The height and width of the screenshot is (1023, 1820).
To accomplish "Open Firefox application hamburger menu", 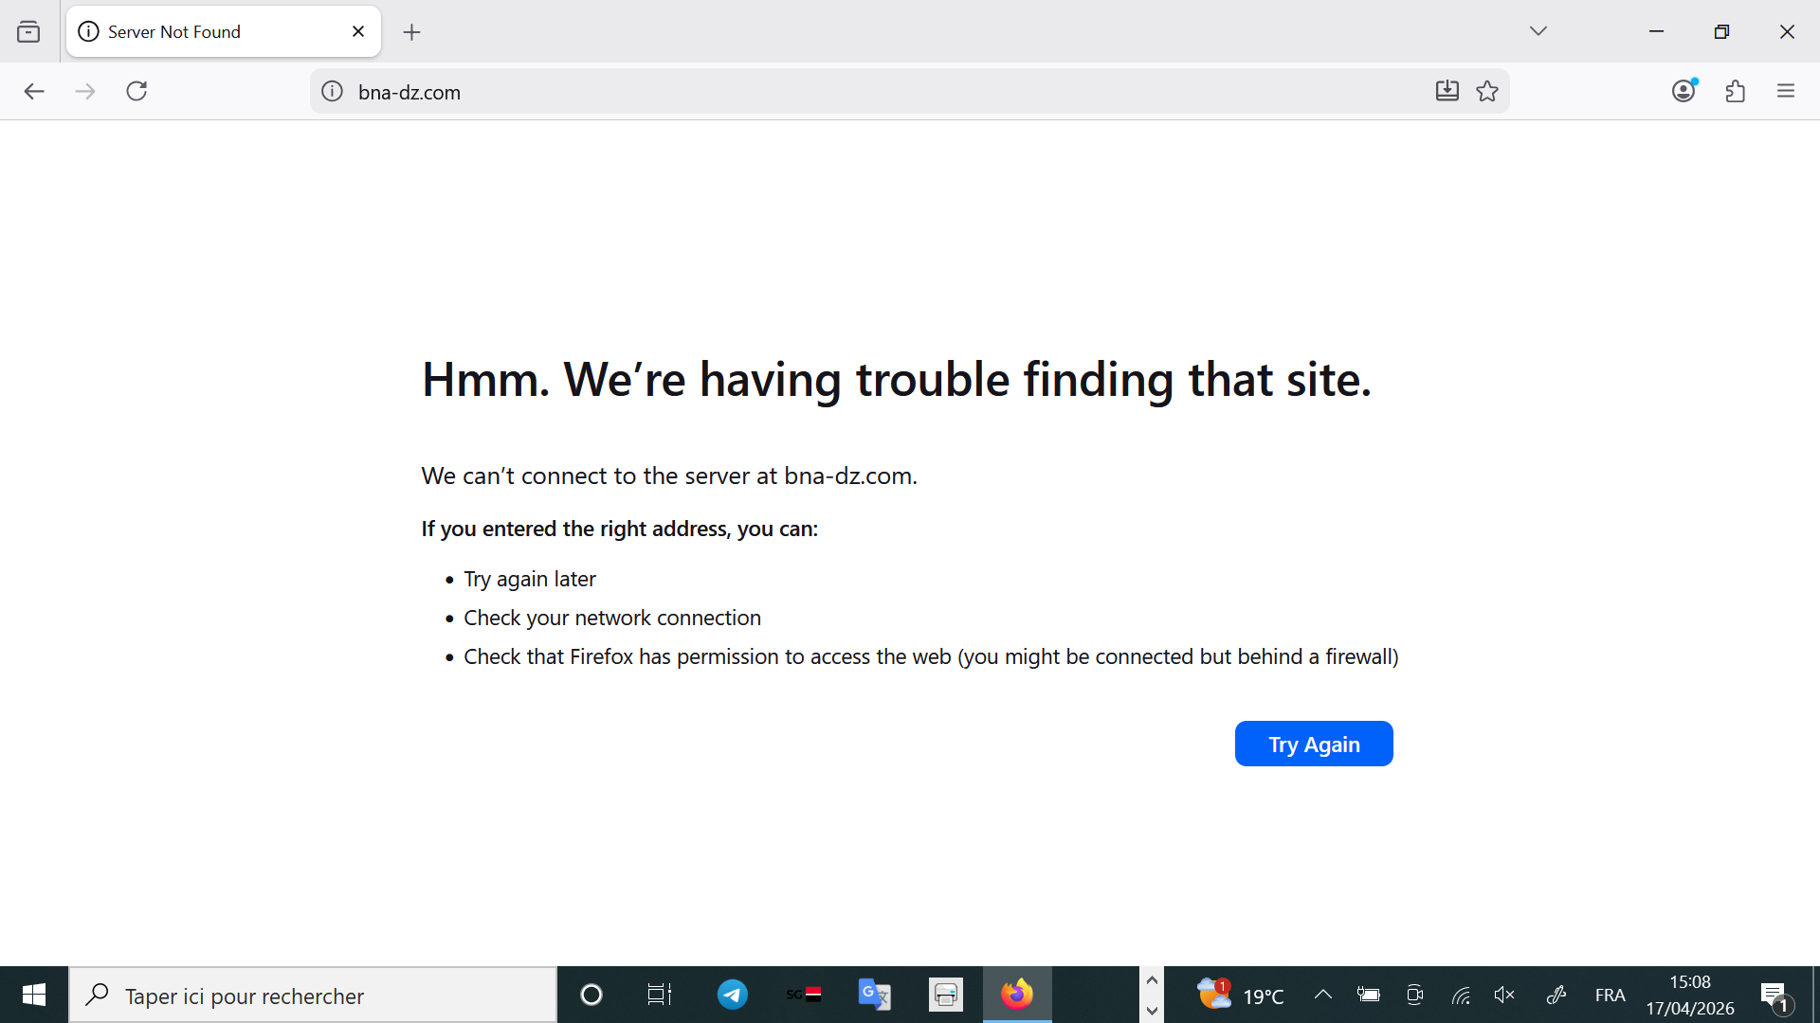I will click(x=1786, y=91).
